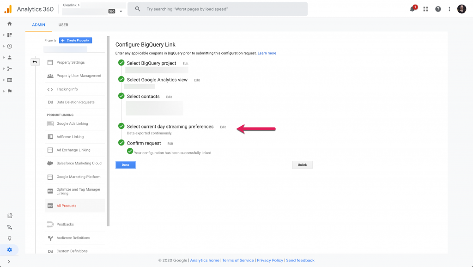Open the more options vertical dots menu
This screenshot has height=267, width=473.
(x=449, y=9)
